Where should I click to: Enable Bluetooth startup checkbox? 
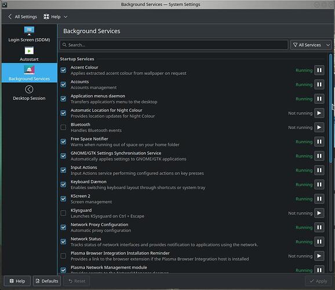pos(63,127)
